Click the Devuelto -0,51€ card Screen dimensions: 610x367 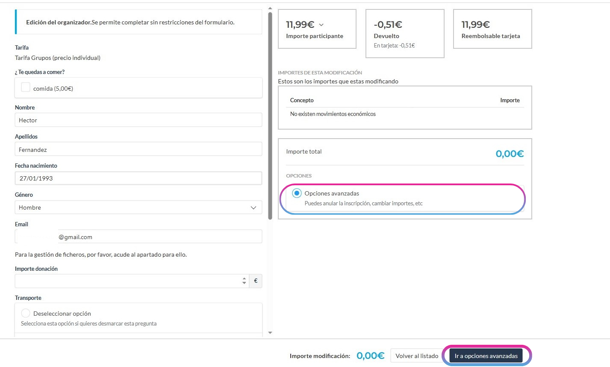tap(405, 33)
